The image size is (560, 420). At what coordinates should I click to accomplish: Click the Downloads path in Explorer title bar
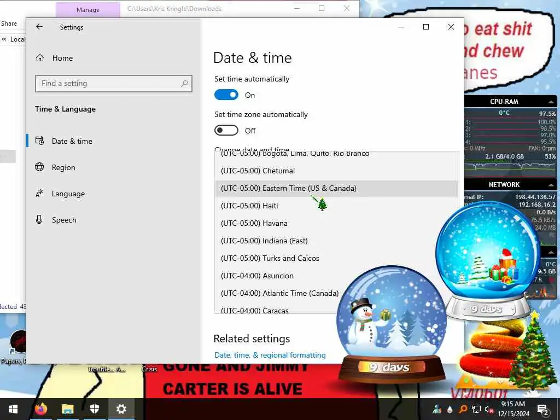[174, 9]
